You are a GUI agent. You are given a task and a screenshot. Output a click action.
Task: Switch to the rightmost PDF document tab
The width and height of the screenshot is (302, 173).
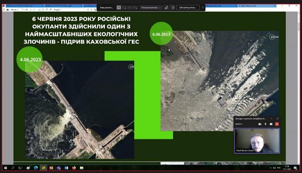257,6
